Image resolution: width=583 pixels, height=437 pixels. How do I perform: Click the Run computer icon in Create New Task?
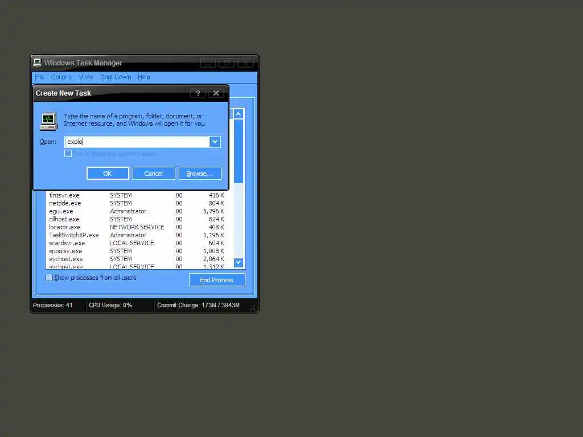49,121
